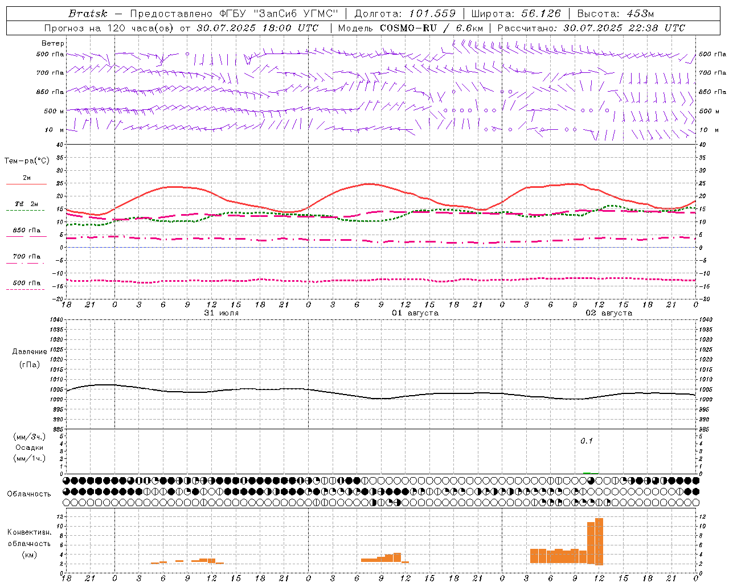Click the Тем-ра(°C) axis title

27,161
